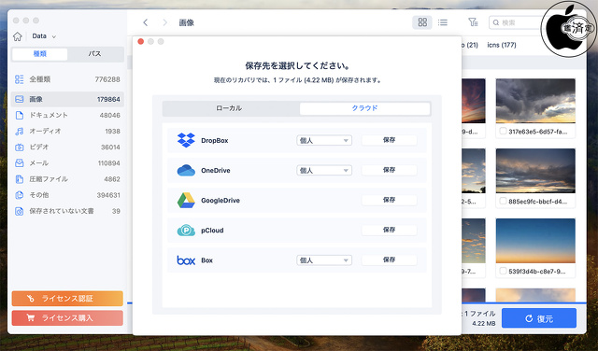Select the icns (177) filter tab
Image resolution: width=598 pixels, height=351 pixels.
pyautogui.click(x=502, y=45)
